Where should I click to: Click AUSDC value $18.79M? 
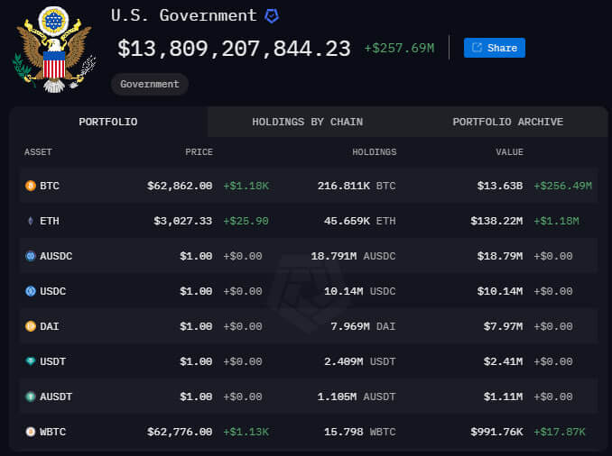(x=500, y=256)
